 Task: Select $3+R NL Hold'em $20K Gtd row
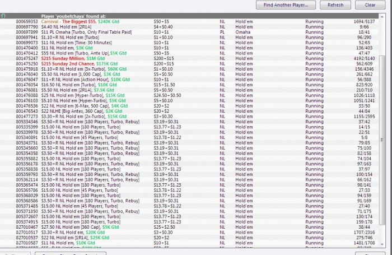(x=189, y=232)
